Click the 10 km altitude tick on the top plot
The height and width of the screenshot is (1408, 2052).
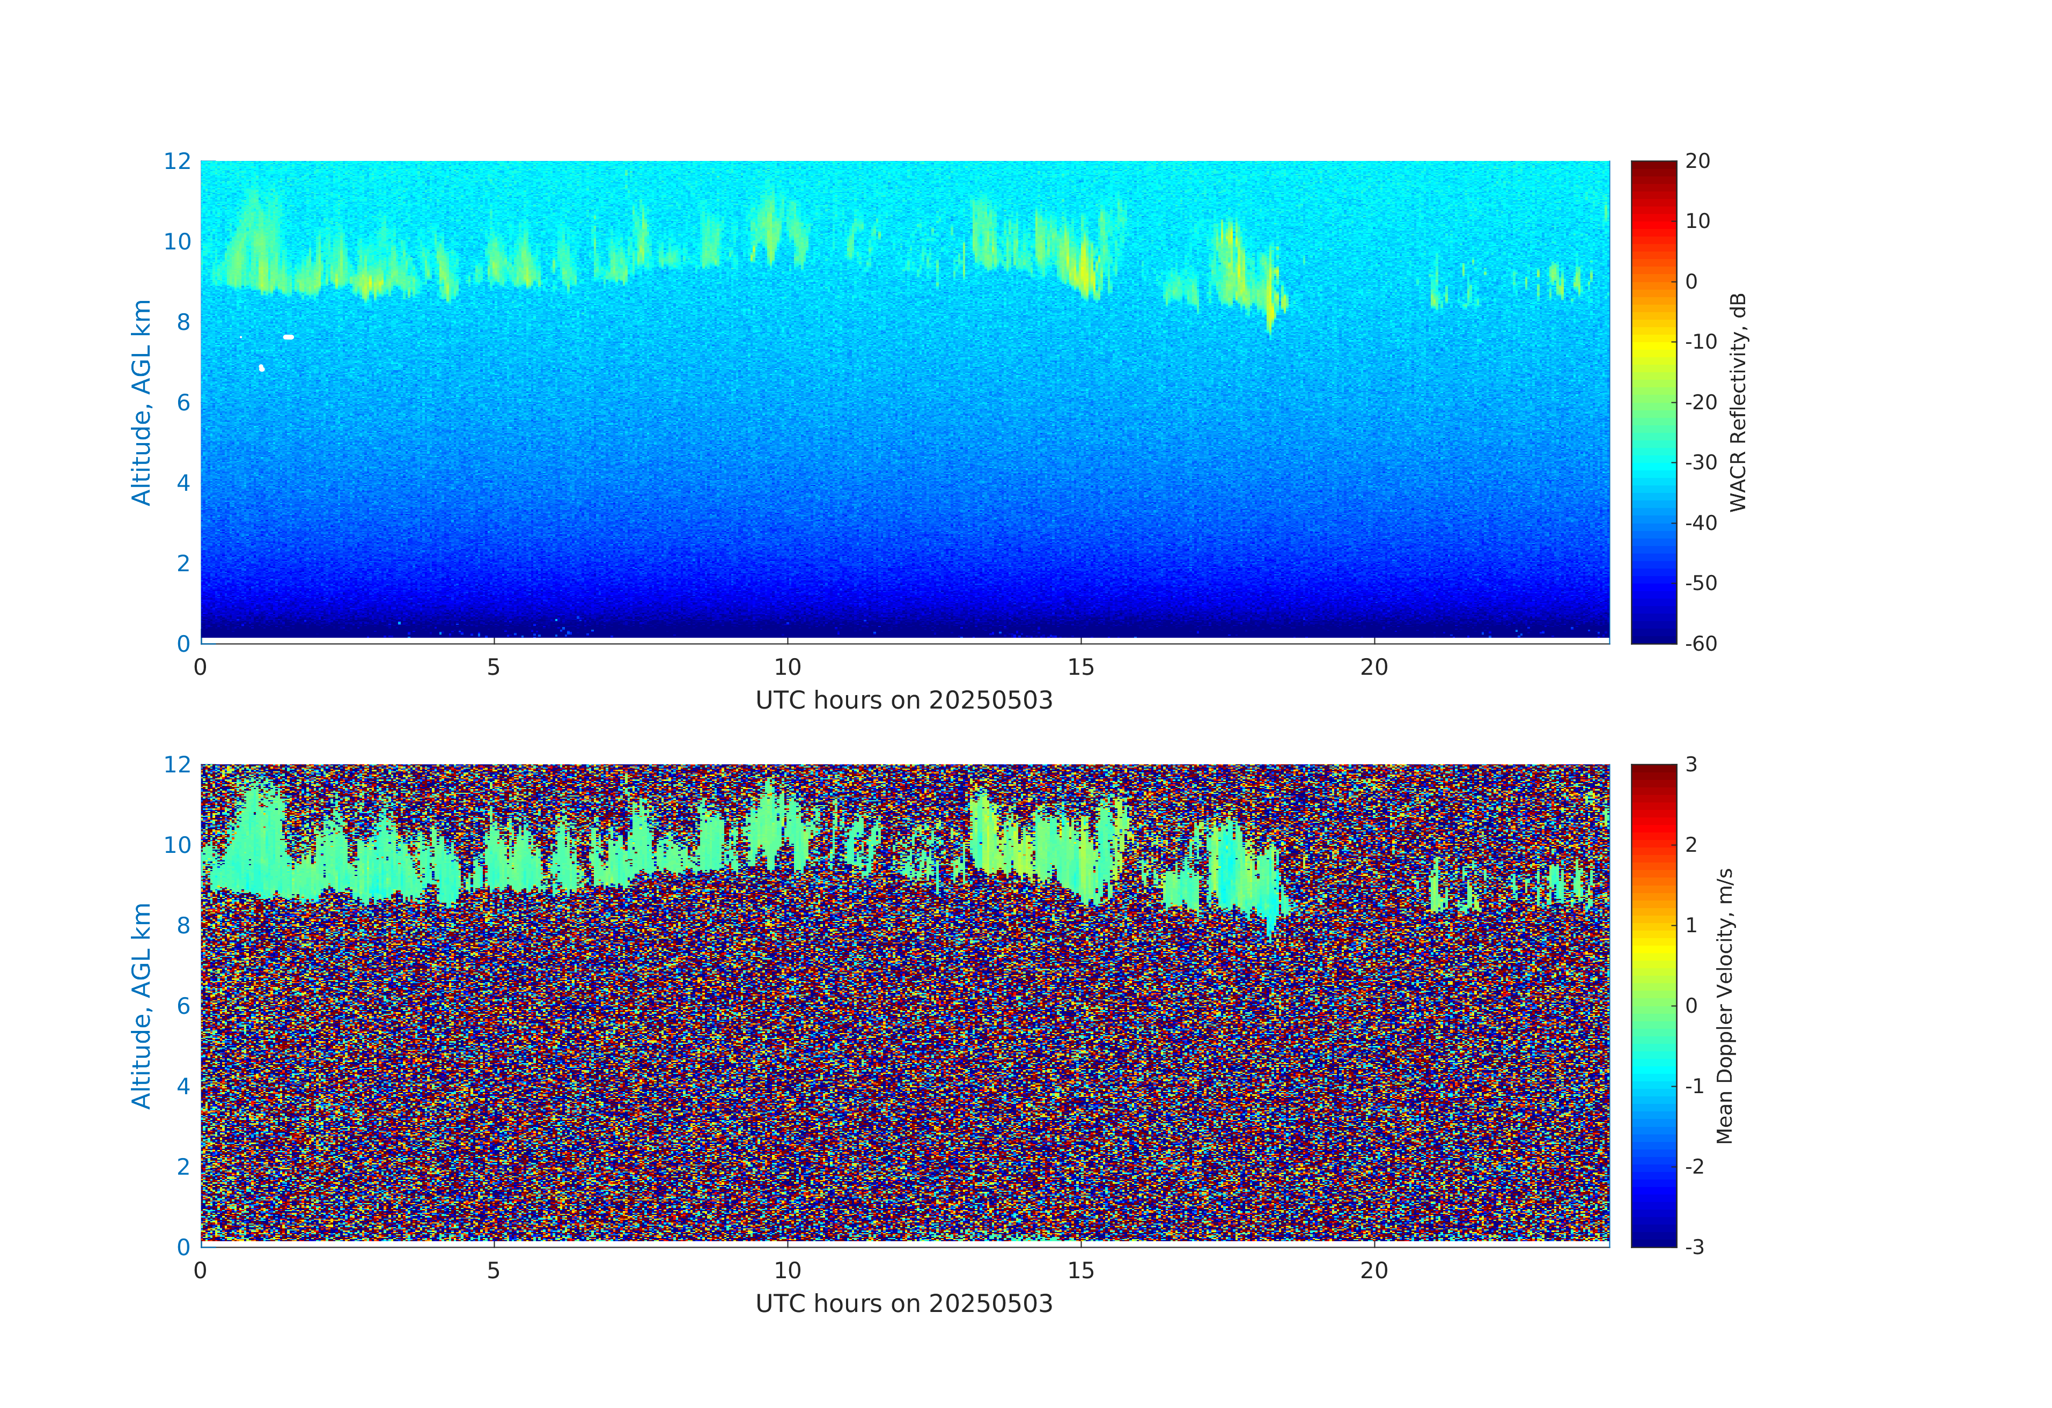coord(178,242)
